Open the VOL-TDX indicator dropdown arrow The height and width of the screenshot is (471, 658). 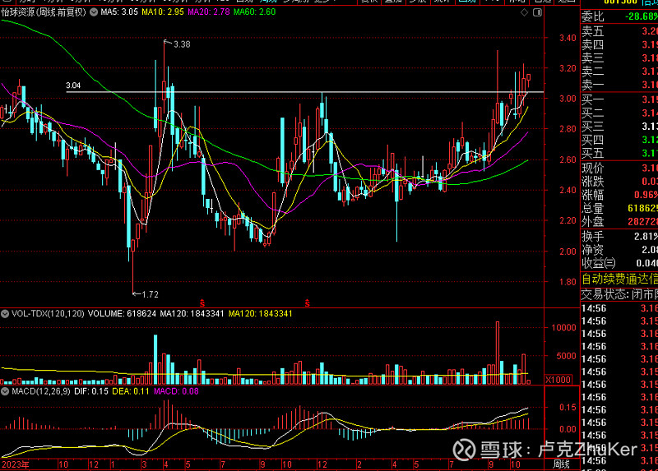pyautogui.click(x=5, y=314)
